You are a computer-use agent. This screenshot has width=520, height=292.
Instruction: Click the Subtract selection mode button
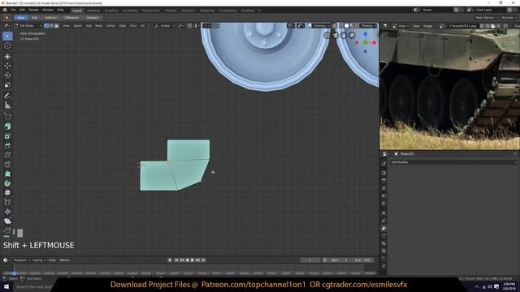(x=50, y=18)
